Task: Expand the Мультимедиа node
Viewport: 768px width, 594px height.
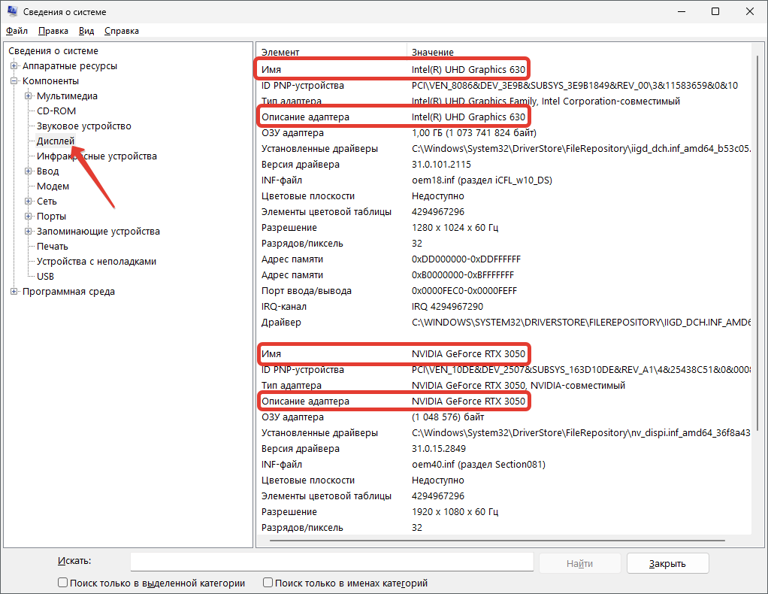Action: 29,96
